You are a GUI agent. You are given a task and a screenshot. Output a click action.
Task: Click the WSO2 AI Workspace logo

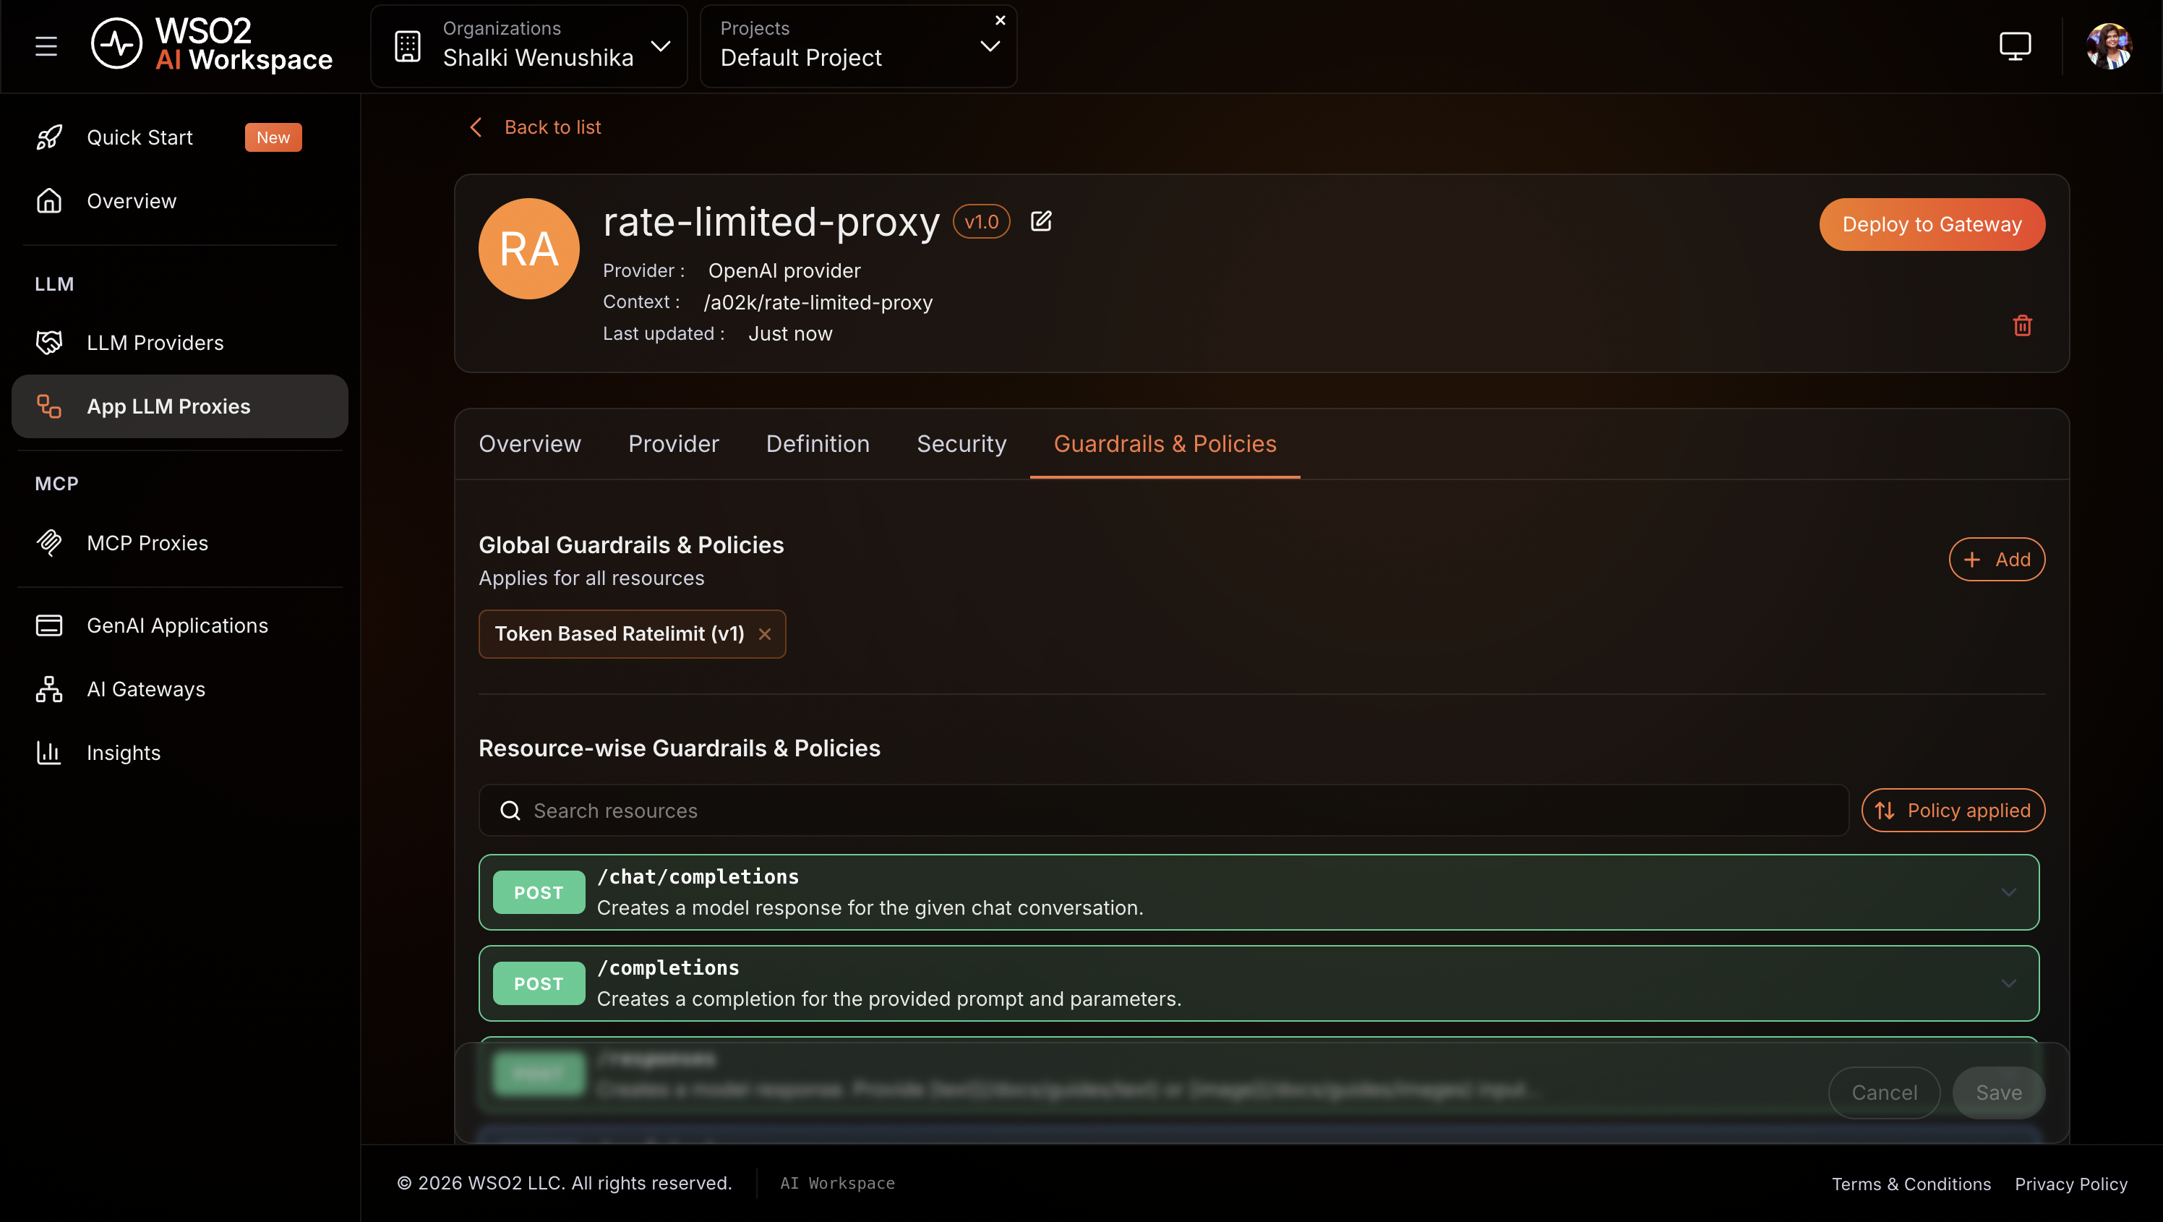click(x=212, y=45)
